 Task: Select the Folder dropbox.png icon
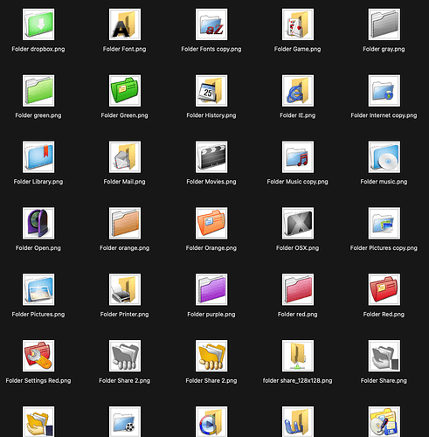point(38,24)
